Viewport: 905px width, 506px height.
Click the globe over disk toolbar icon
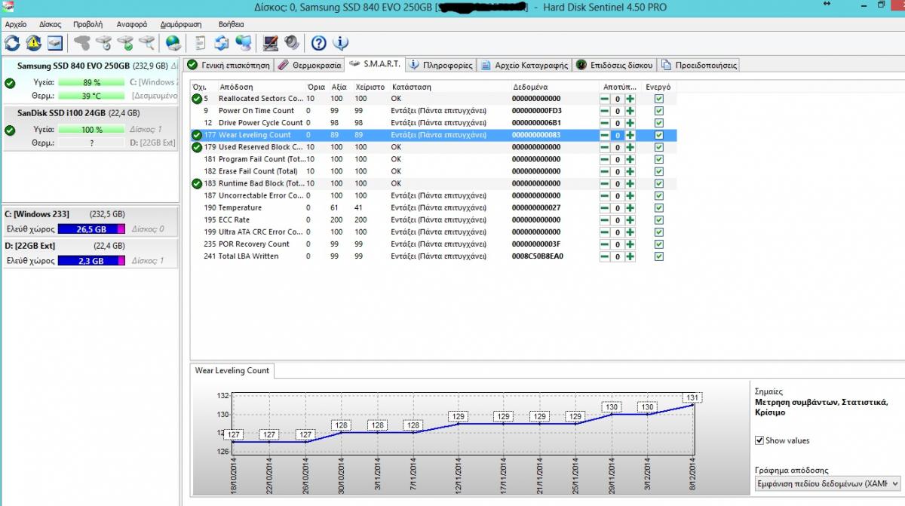click(173, 43)
